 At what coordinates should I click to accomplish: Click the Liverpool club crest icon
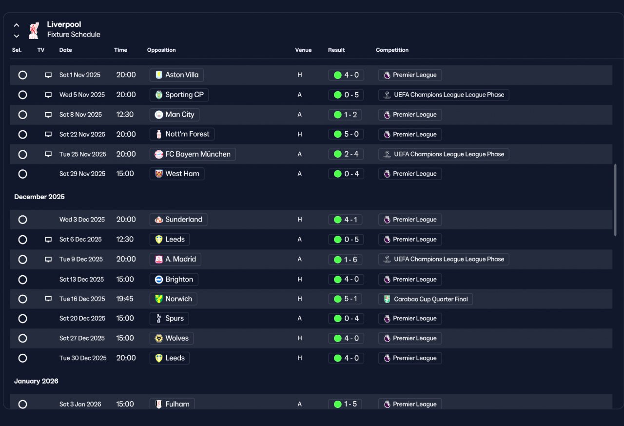[x=34, y=30]
